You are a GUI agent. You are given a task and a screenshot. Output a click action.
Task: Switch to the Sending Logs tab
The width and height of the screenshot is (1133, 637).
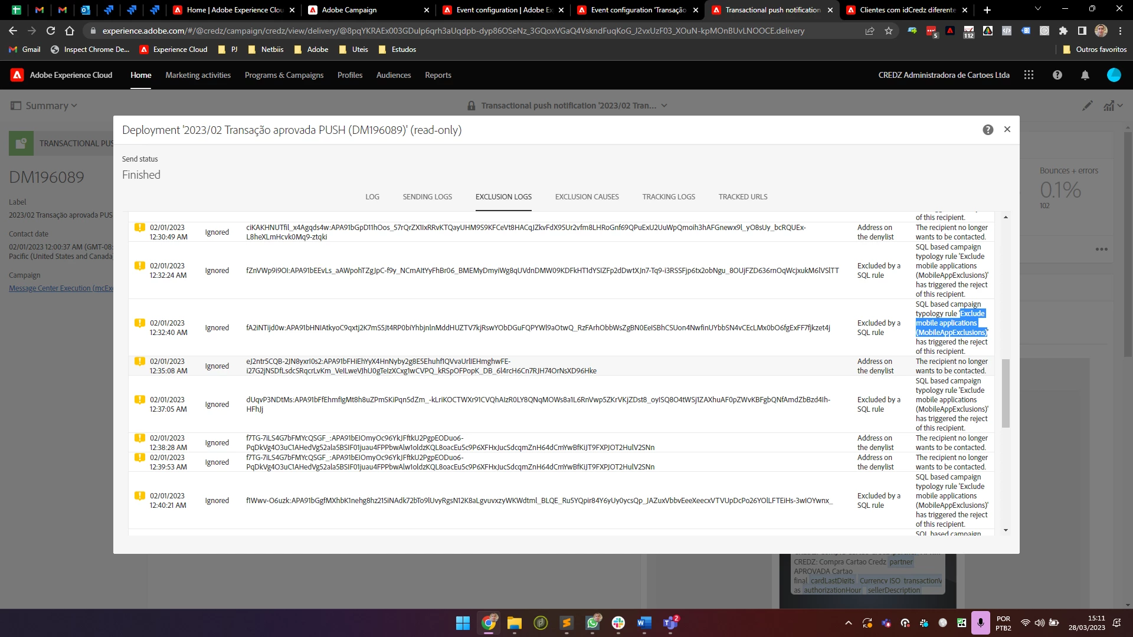pyautogui.click(x=427, y=197)
